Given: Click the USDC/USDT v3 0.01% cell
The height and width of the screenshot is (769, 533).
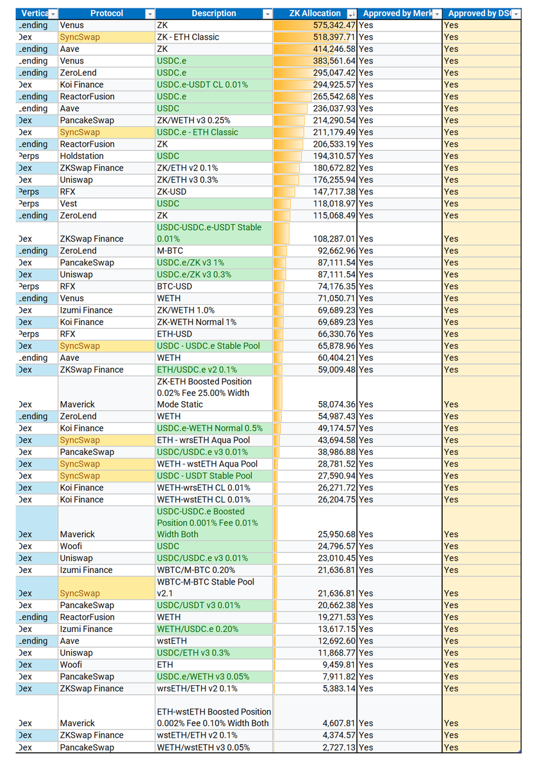Looking at the screenshot, I should click(x=214, y=605).
